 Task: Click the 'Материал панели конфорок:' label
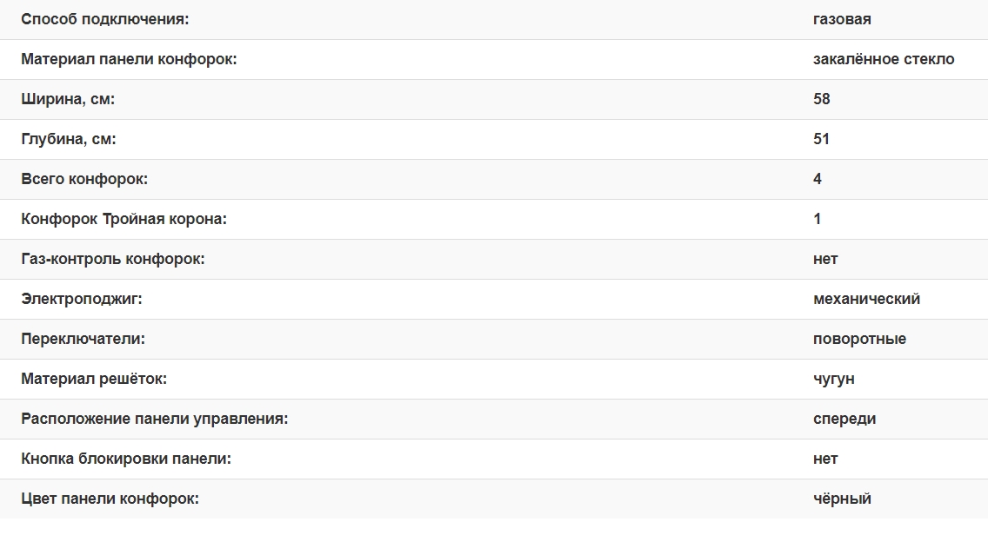coord(129,59)
